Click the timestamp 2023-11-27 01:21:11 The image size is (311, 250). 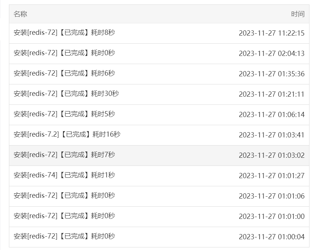tap(272, 94)
